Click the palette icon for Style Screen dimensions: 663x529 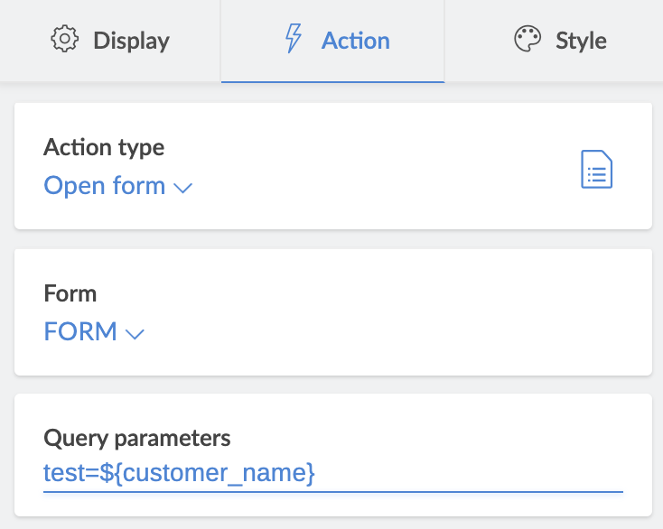(x=527, y=41)
